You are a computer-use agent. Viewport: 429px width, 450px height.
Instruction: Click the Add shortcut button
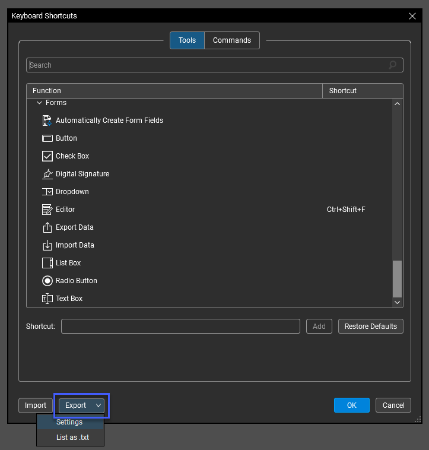coord(319,327)
